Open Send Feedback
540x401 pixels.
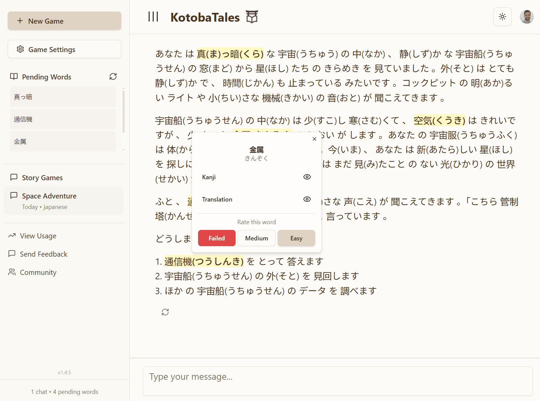tap(43, 254)
